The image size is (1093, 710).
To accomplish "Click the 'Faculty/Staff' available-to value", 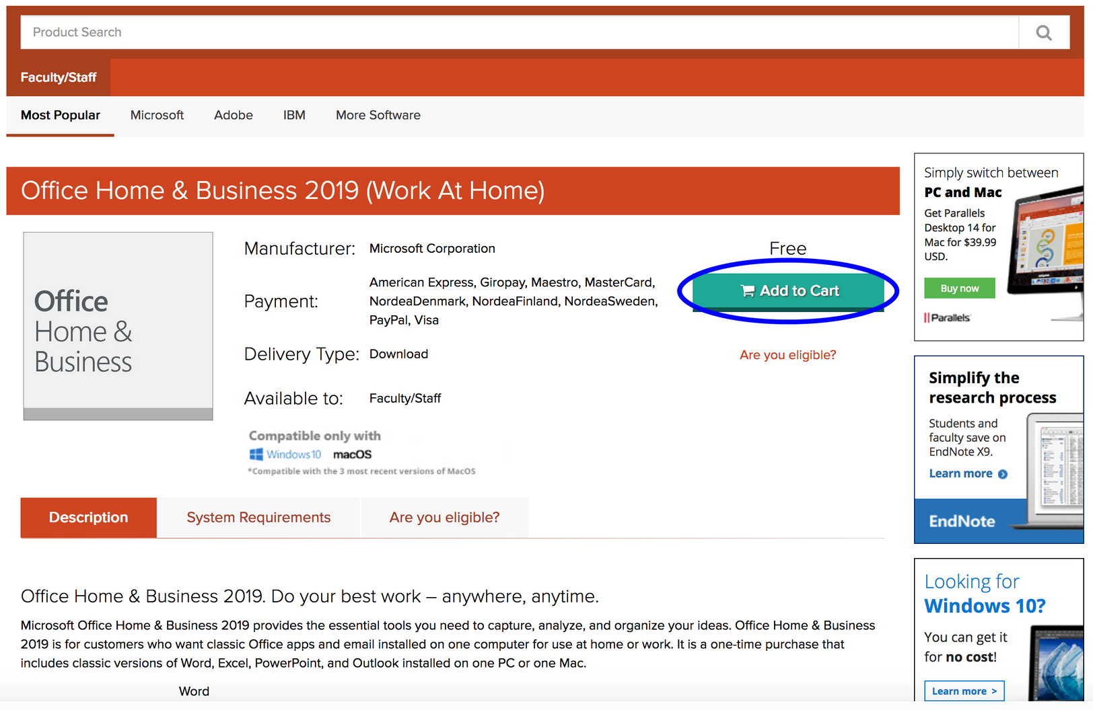I will [x=405, y=399].
